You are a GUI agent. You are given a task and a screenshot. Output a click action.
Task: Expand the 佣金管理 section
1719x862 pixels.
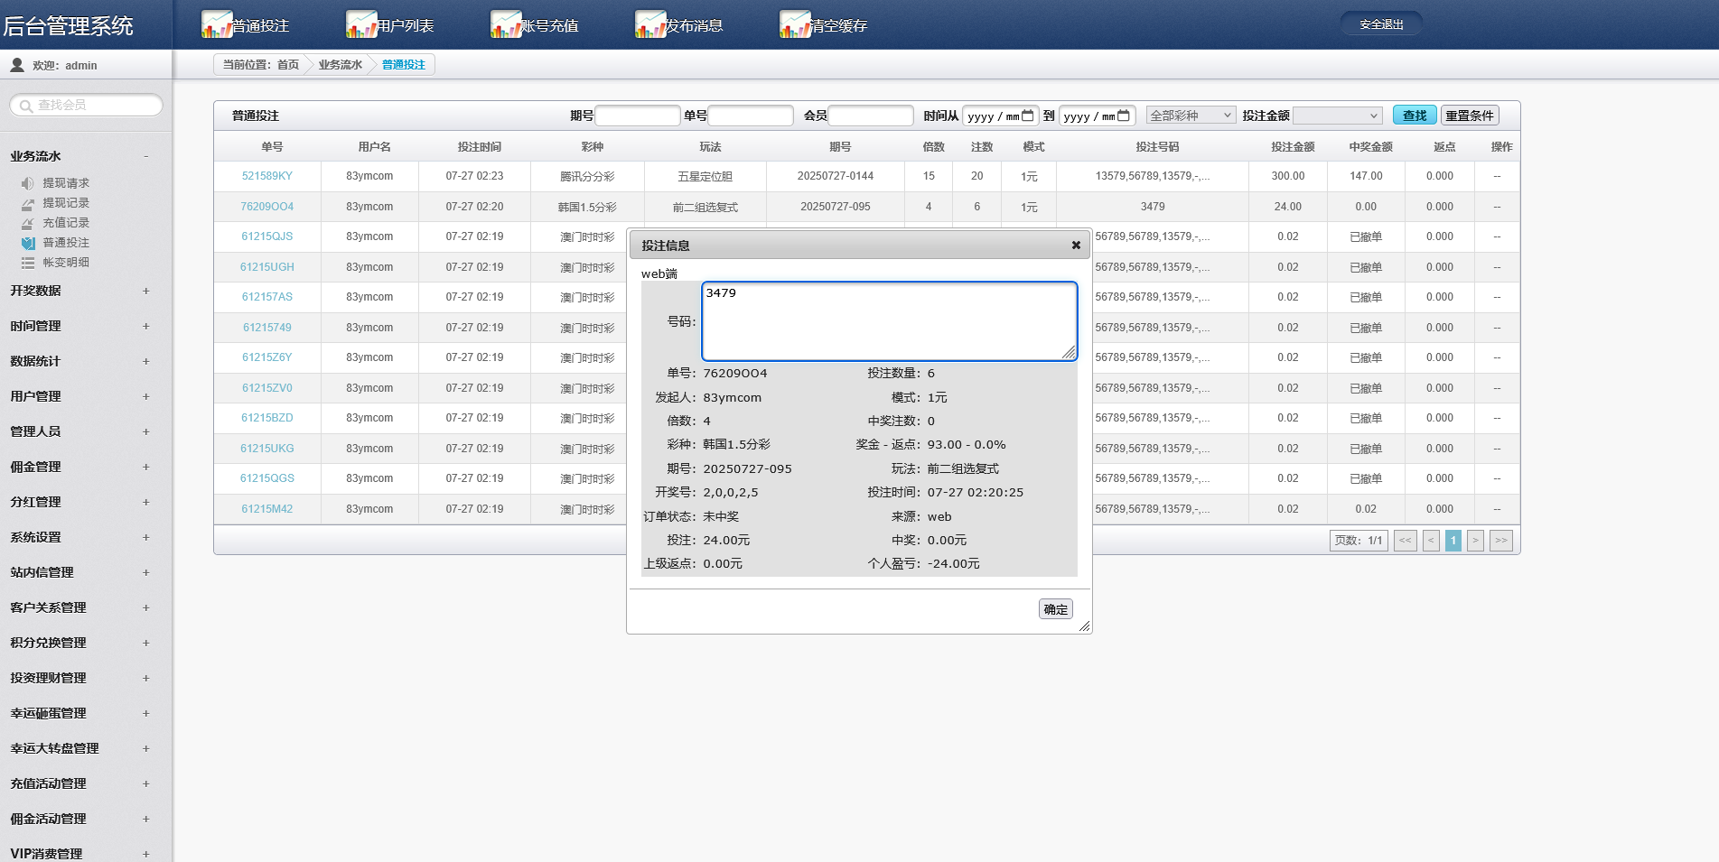coord(145,467)
